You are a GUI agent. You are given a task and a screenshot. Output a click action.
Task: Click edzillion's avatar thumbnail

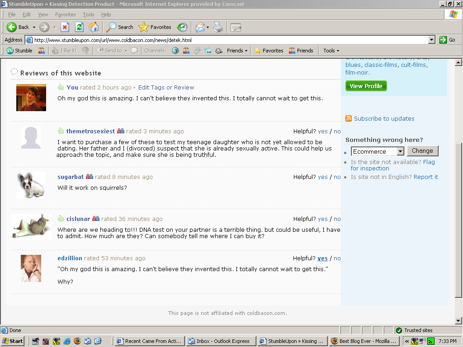(31, 268)
